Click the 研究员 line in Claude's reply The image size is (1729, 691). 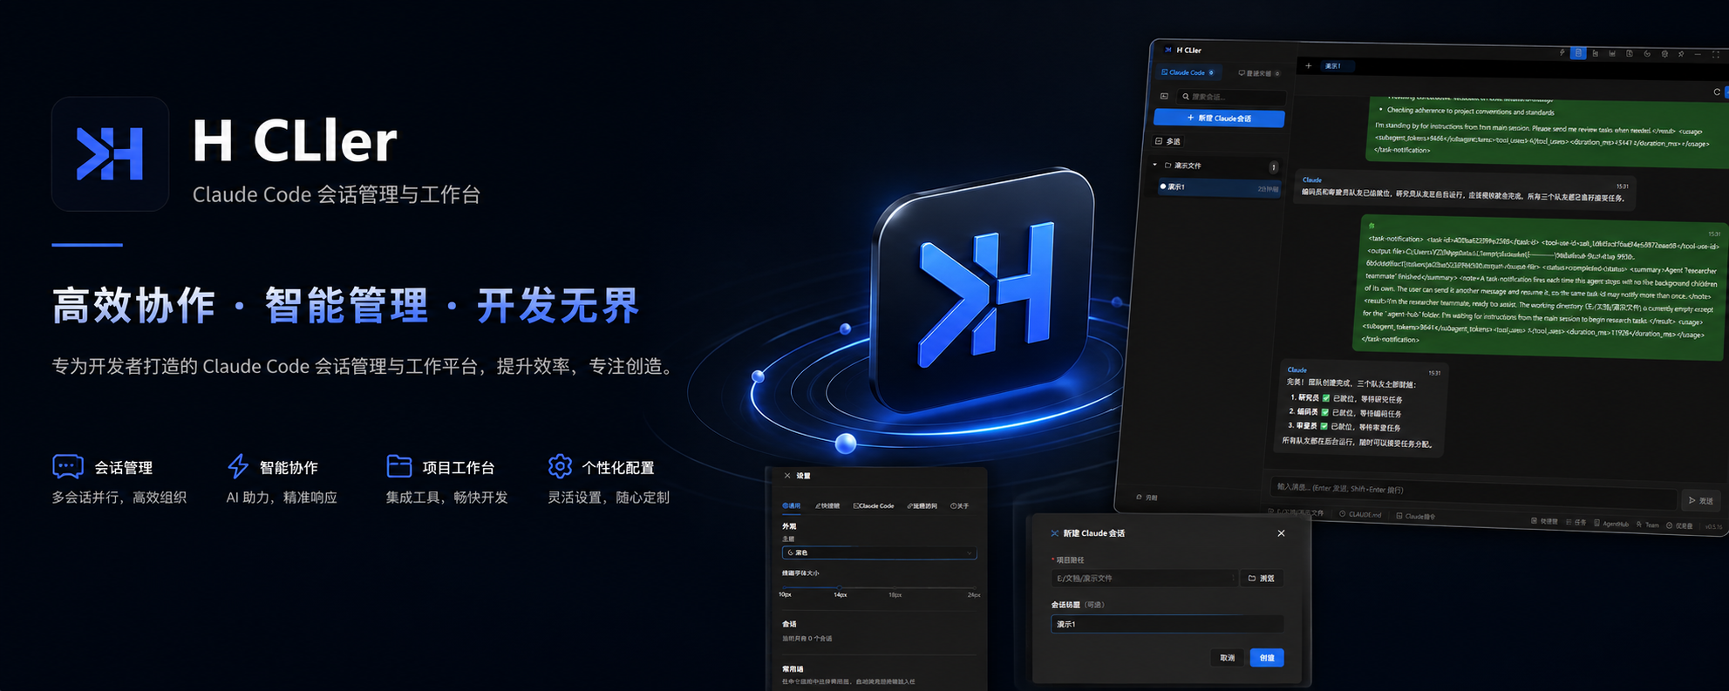point(1345,398)
